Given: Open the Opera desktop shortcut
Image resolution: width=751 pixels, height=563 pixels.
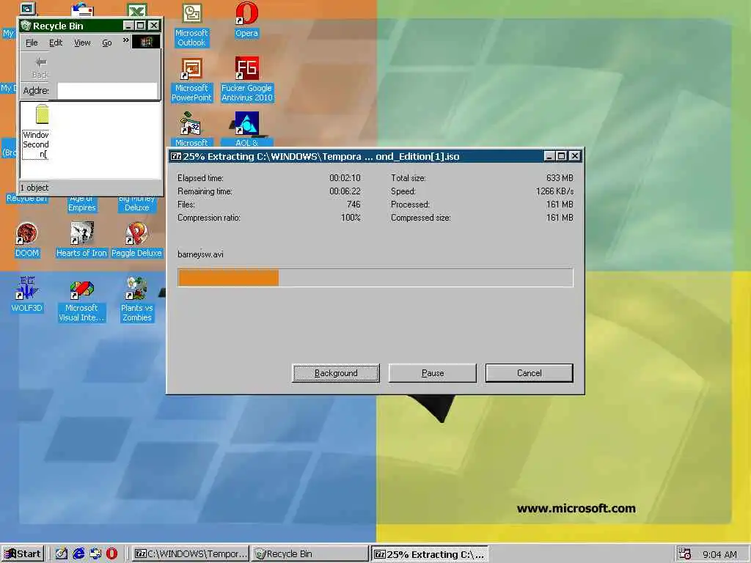Looking at the screenshot, I should coord(246,15).
